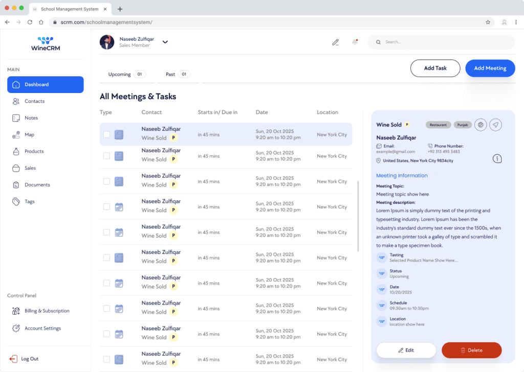
Task: Tick the checkbox in the second row
Action: tap(106, 156)
